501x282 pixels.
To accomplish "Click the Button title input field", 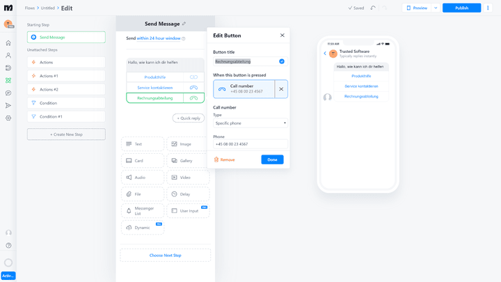I will tap(250, 61).
